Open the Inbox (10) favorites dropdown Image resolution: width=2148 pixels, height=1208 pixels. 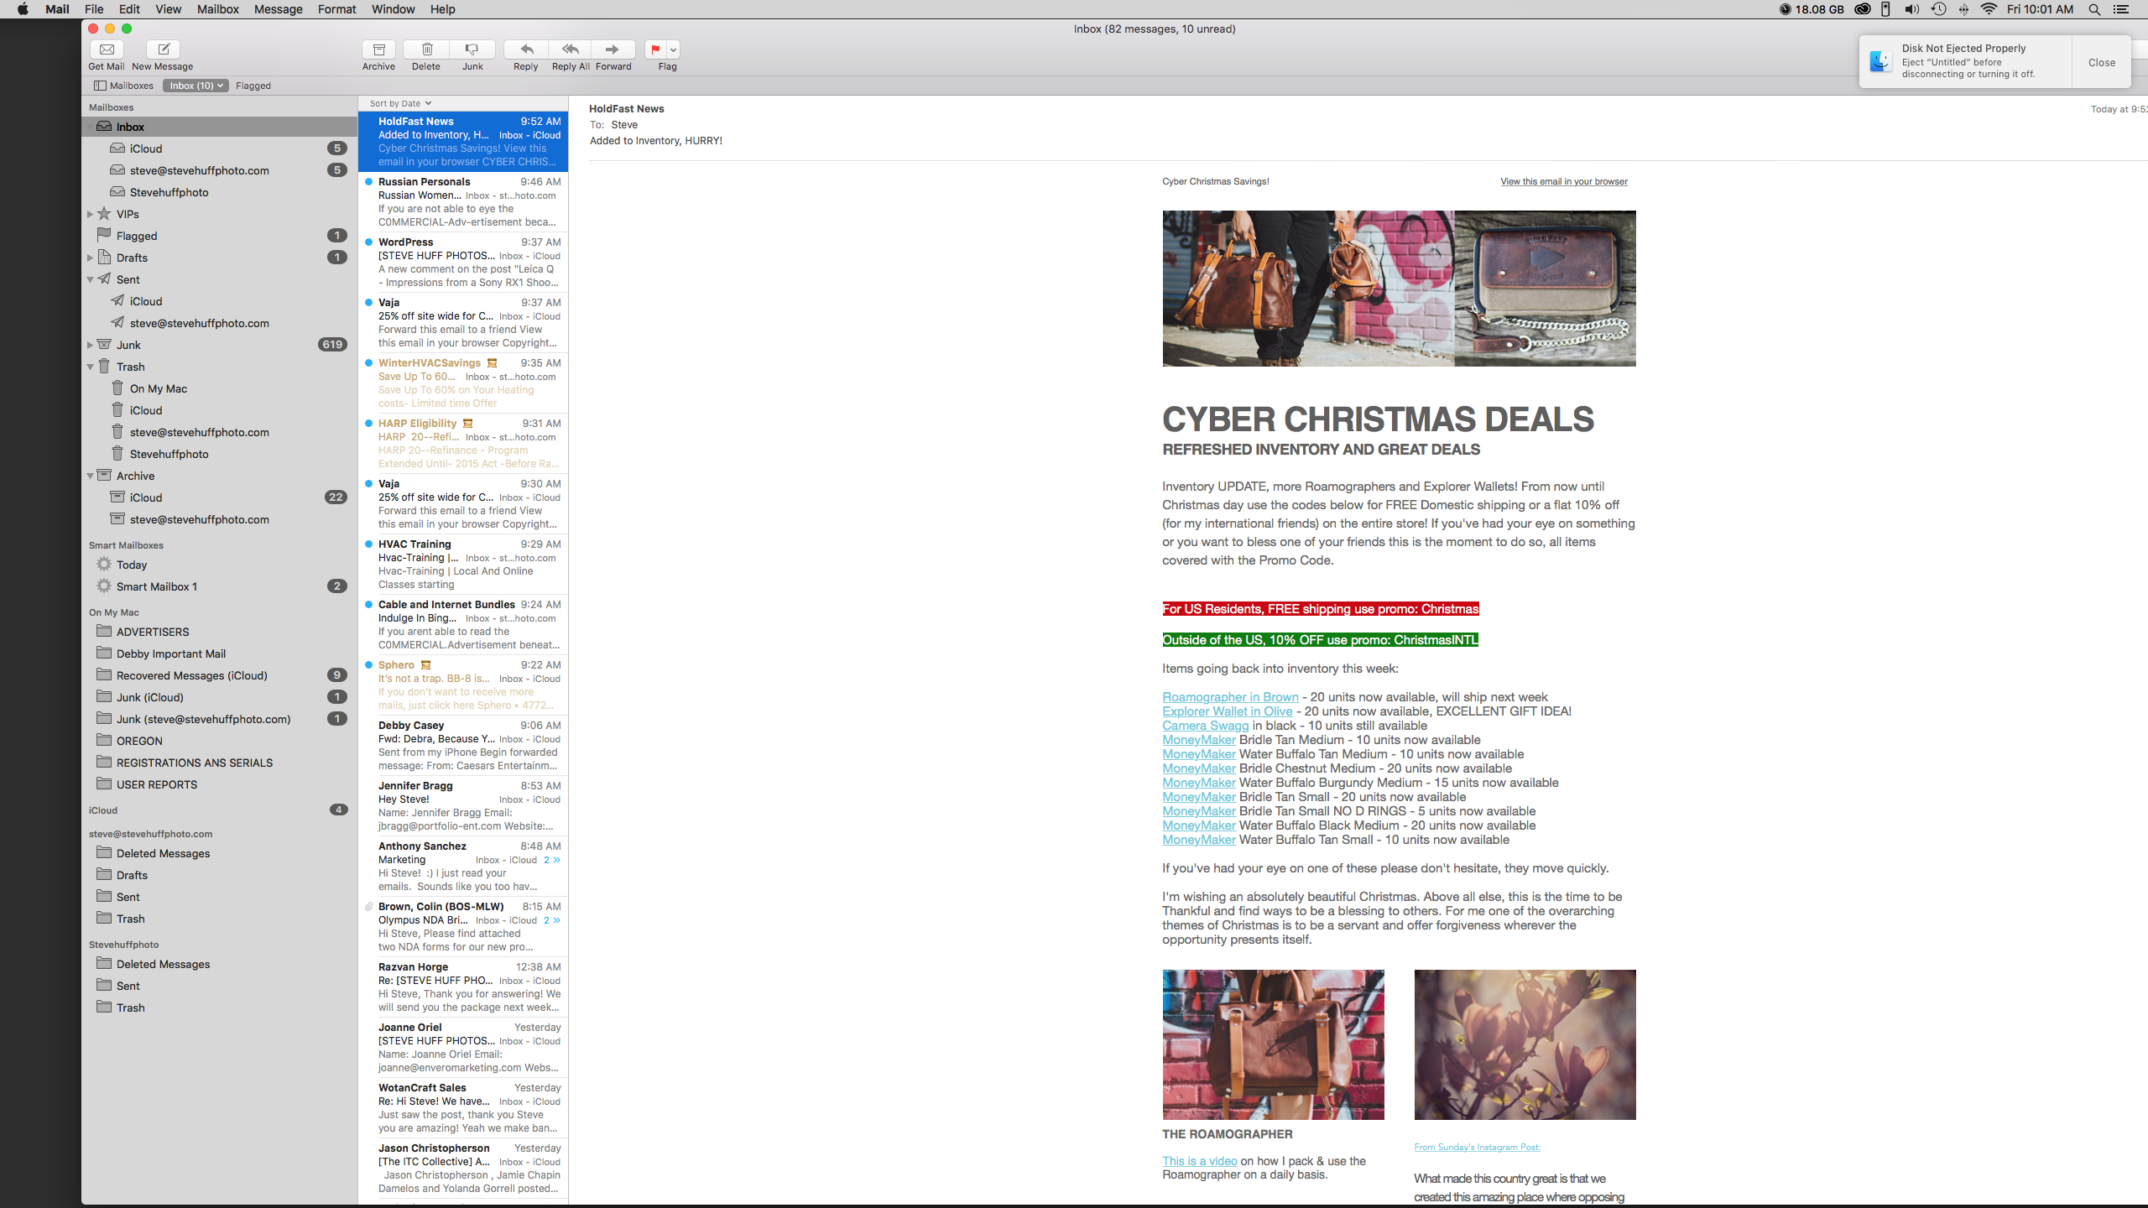point(196,86)
